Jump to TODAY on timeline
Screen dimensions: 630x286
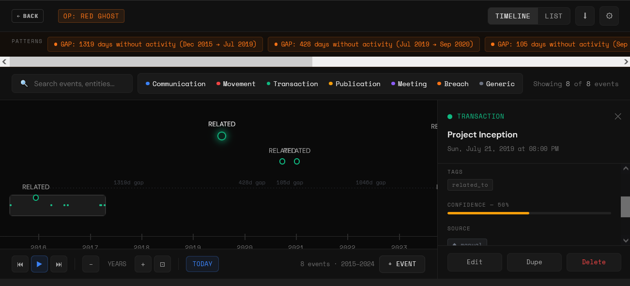[202, 264]
